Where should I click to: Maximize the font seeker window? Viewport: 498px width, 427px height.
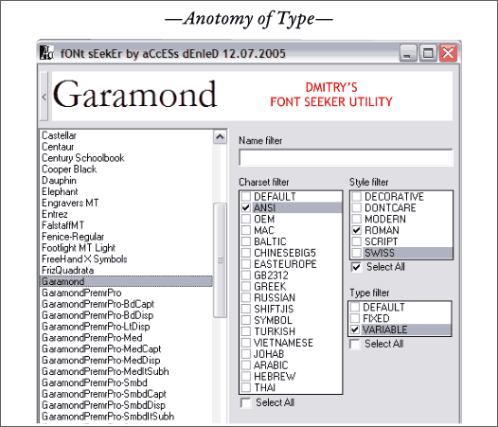coord(428,53)
